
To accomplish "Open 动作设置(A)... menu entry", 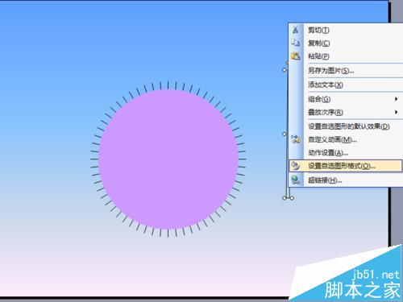I will click(x=346, y=153).
